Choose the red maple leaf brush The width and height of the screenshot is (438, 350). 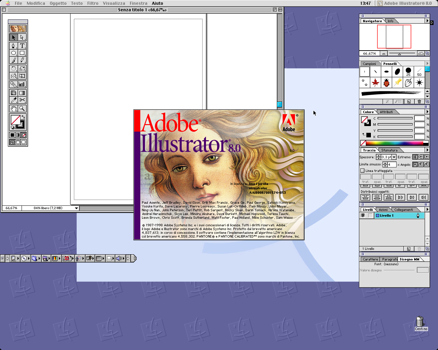pyautogui.click(x=375, y=82)
